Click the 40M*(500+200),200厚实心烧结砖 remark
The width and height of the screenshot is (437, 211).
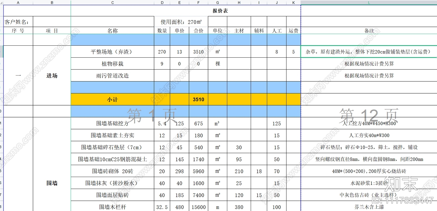pyautogui.click(x=369, y=171)
